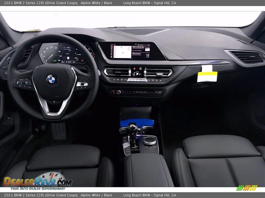Click the left steering wheel cruise control buttons
This screenshot has height=198, width=265.
[x=24, y=83]
